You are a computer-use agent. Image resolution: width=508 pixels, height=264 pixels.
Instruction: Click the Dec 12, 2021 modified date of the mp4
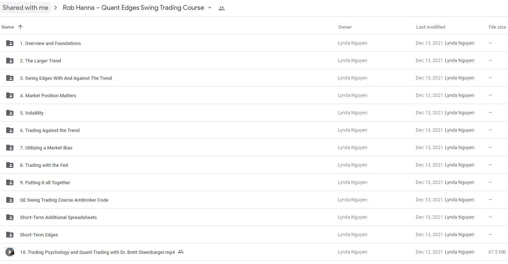(x=429, y=252)
